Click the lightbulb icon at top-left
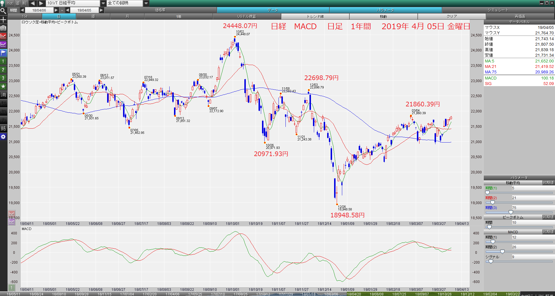555x296 pixels. tap(3, 3)
